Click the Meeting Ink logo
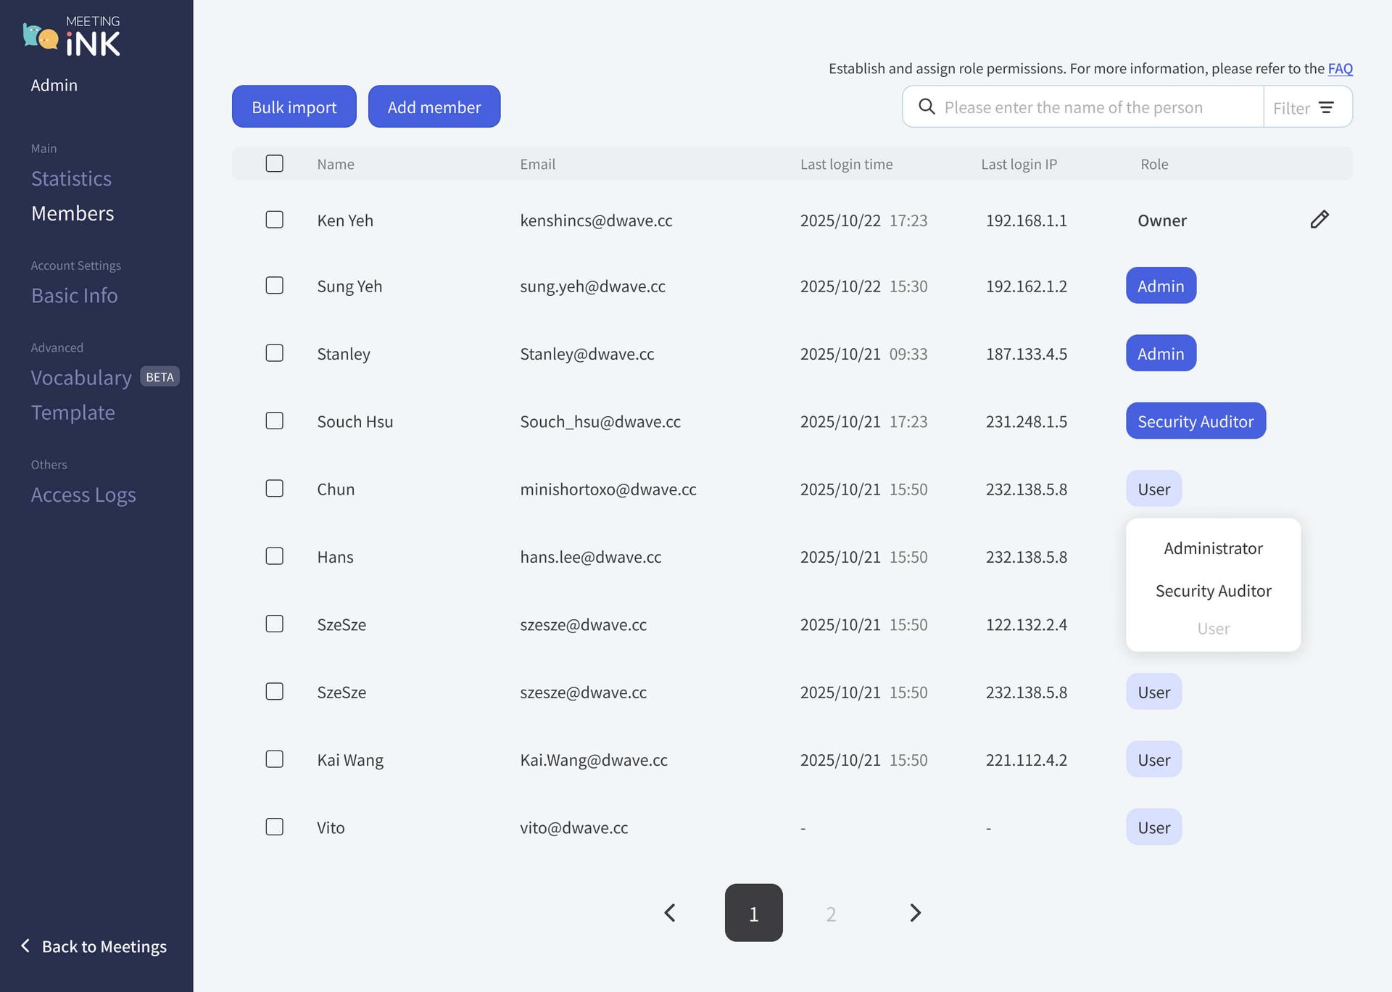 (x=72, y=36)
